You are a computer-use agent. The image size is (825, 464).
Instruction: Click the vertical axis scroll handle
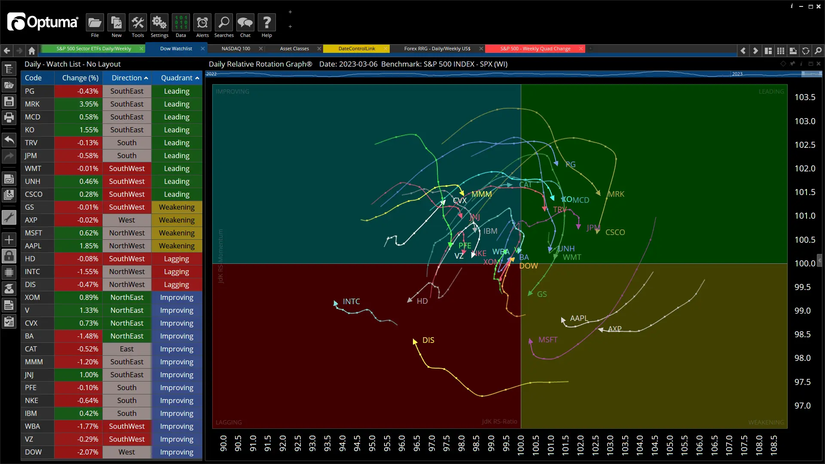tap(819, 260)
